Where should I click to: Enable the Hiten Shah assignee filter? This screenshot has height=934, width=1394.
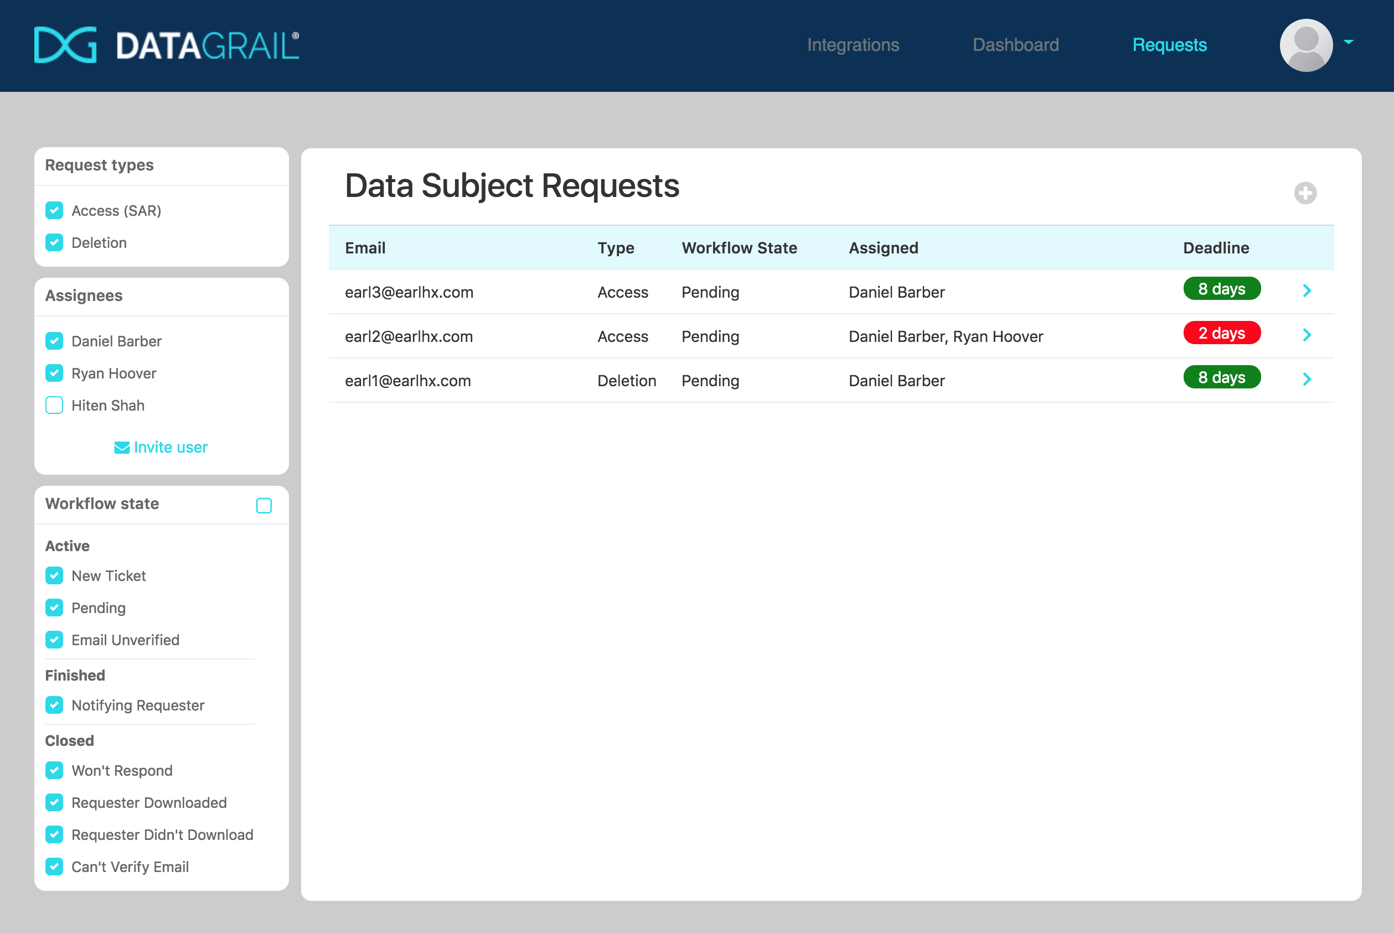tap(54, 405)
